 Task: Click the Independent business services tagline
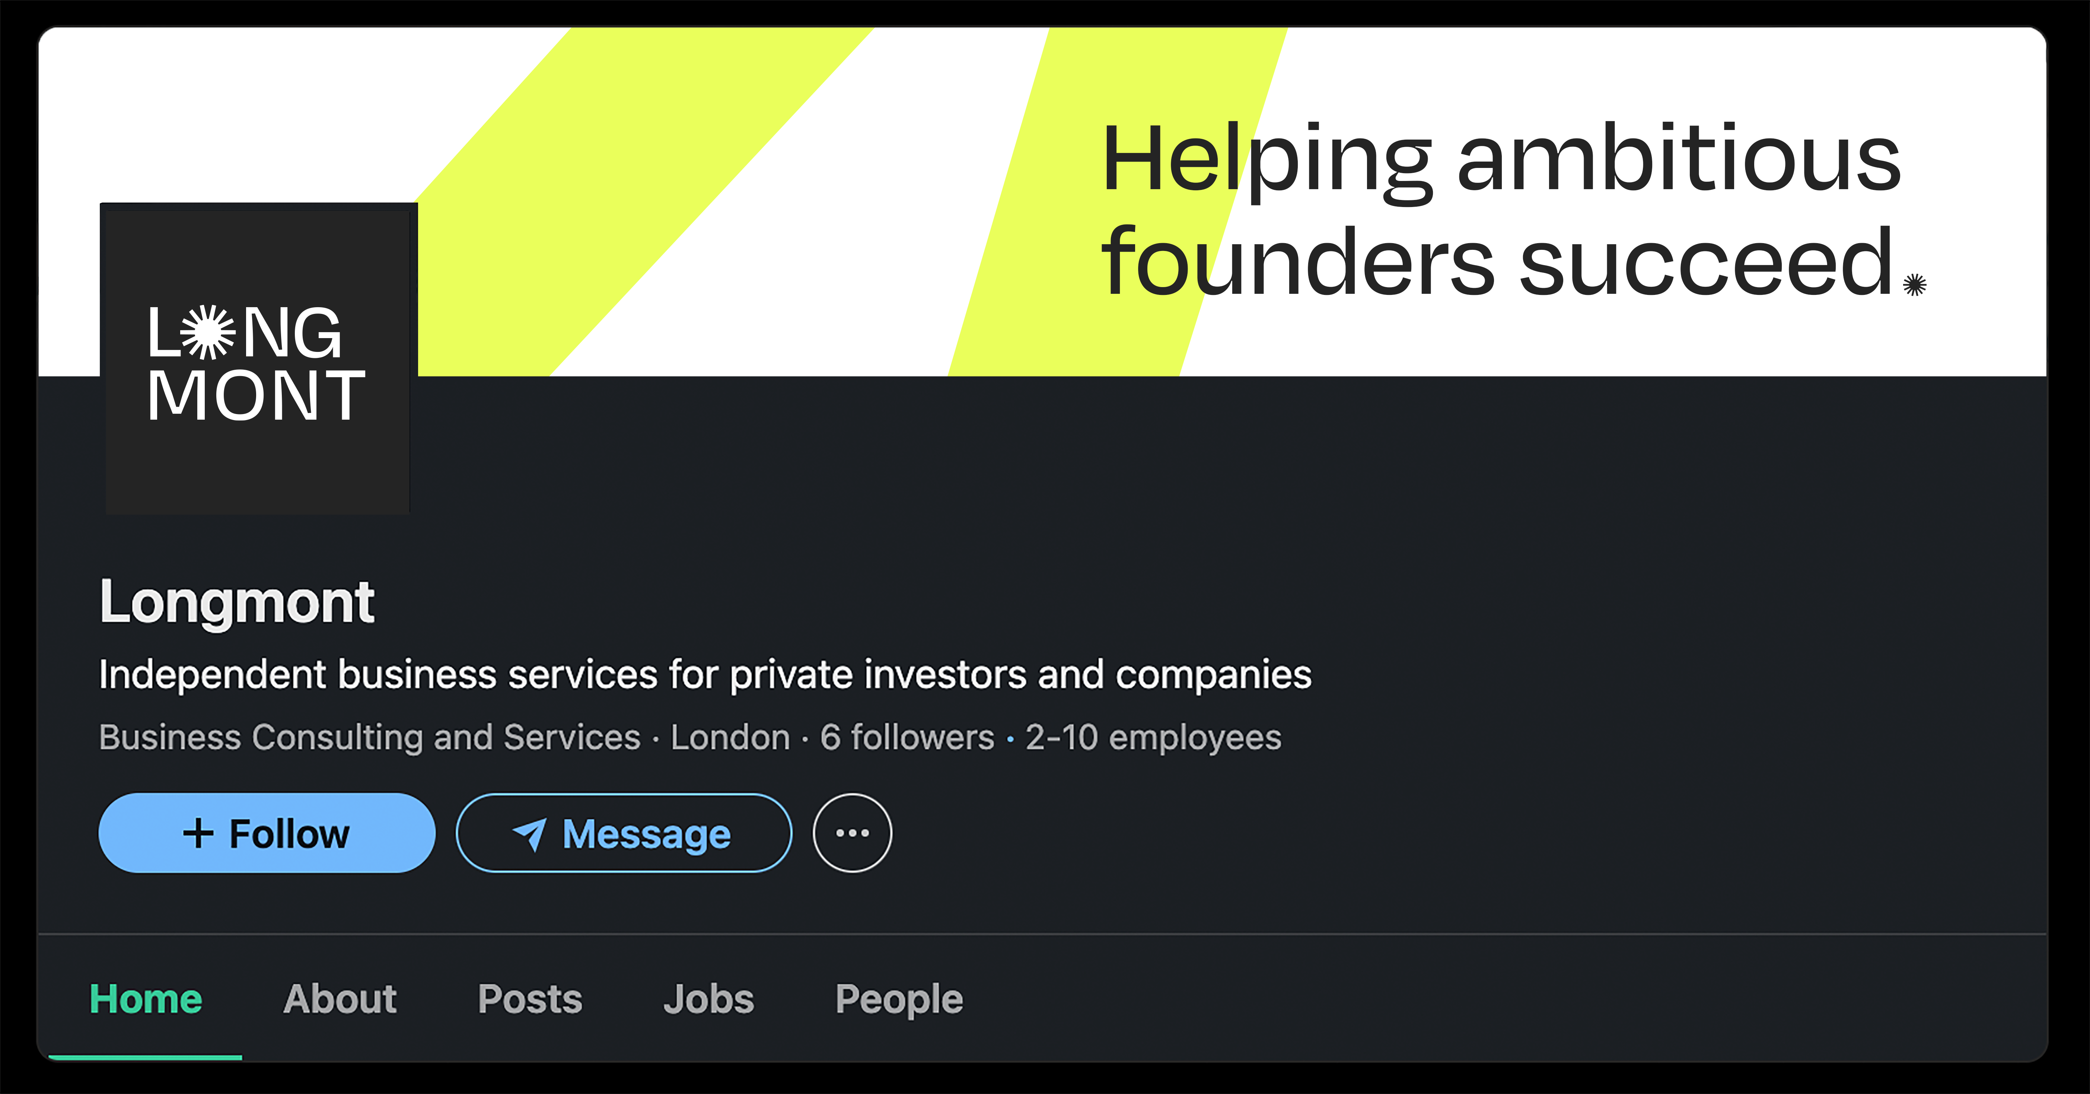coord(704,674)
